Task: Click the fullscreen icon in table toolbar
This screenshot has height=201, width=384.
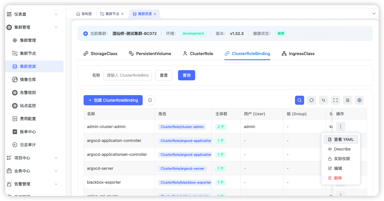Action: tap(336, 100)
